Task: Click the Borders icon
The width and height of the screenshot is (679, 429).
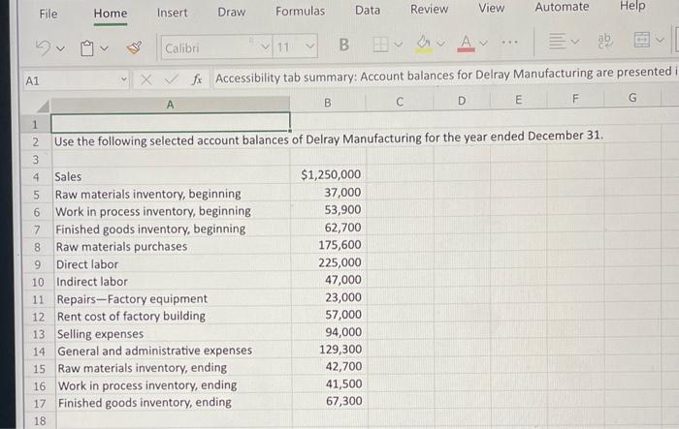Action: tap(380, 45)
